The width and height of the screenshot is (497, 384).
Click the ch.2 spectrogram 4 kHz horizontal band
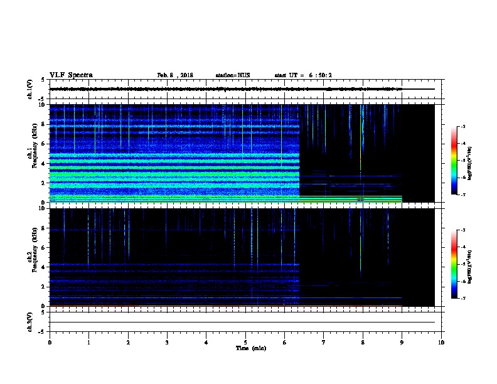point(174,264)
